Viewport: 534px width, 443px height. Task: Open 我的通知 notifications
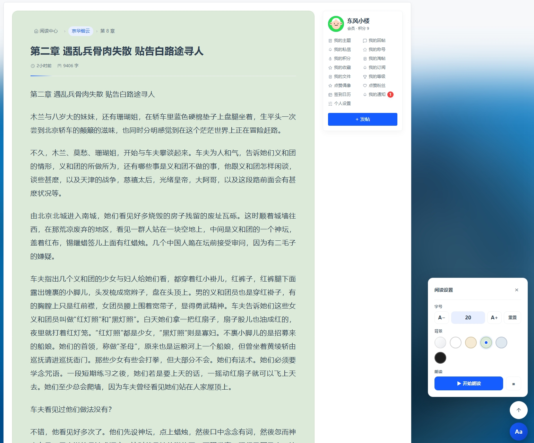coord(374,95)
